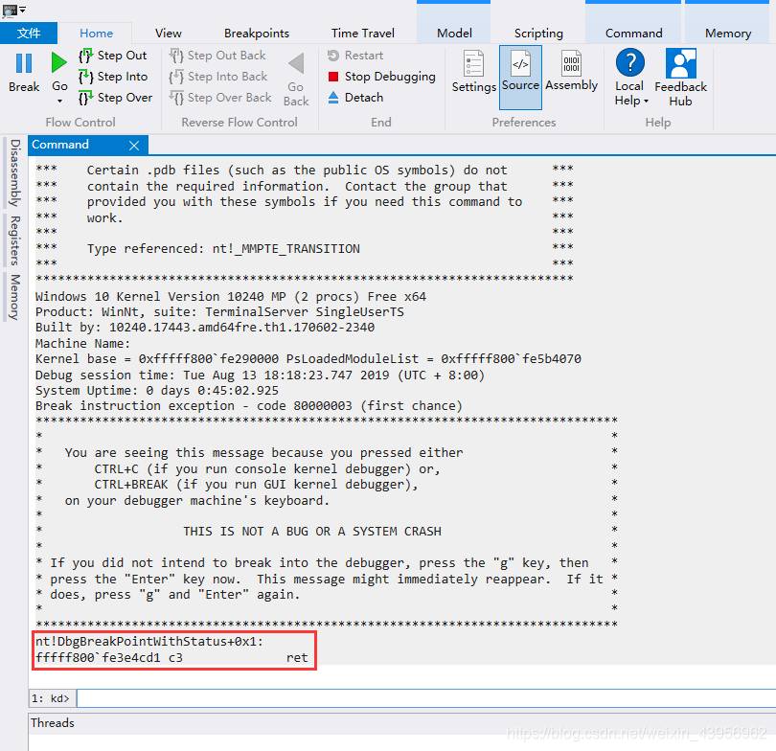Open Feedback Hub
The image size is (776, 751).
tap(680, 78)
